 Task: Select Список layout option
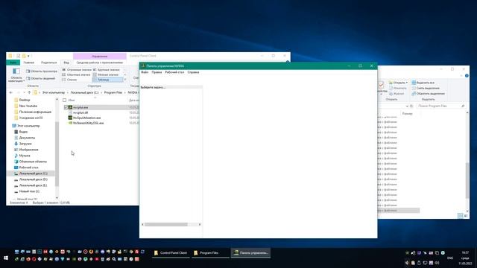coord(69,80)
